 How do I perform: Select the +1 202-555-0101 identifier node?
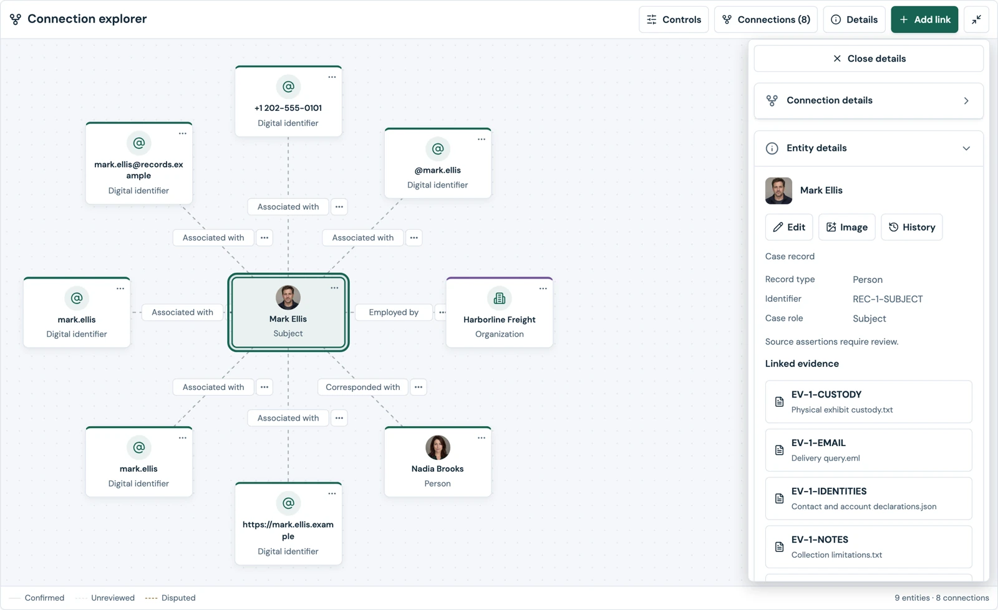[288, 101]
